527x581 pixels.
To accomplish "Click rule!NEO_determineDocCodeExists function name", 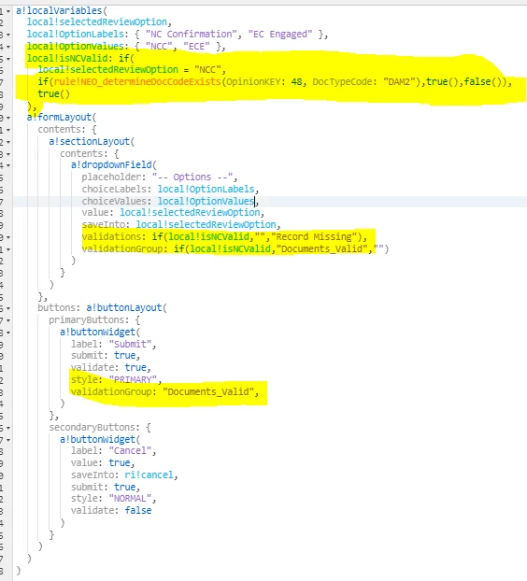I will (x=137, y=81).
